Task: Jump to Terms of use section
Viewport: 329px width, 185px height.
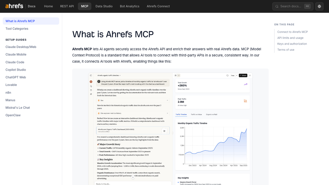Action: pyautogui.click(x=286, y=50)
